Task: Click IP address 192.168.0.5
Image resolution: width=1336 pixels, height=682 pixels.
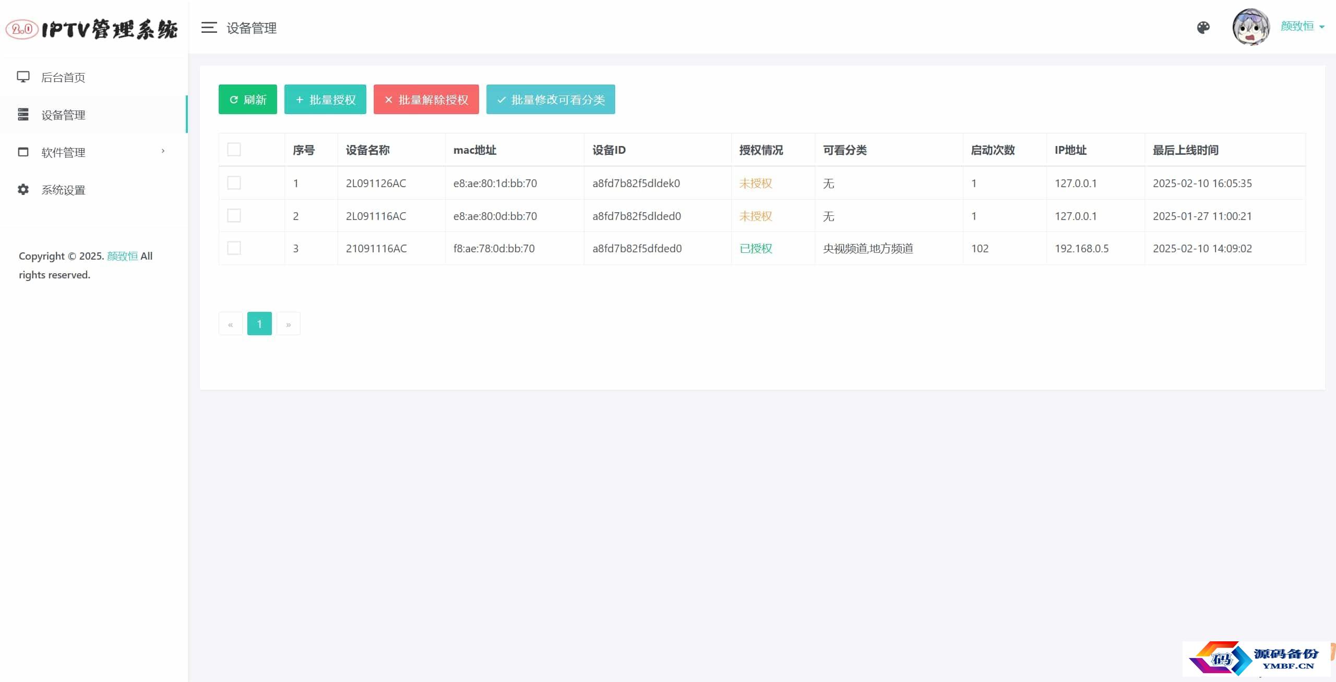Action: pos(1081,249)
